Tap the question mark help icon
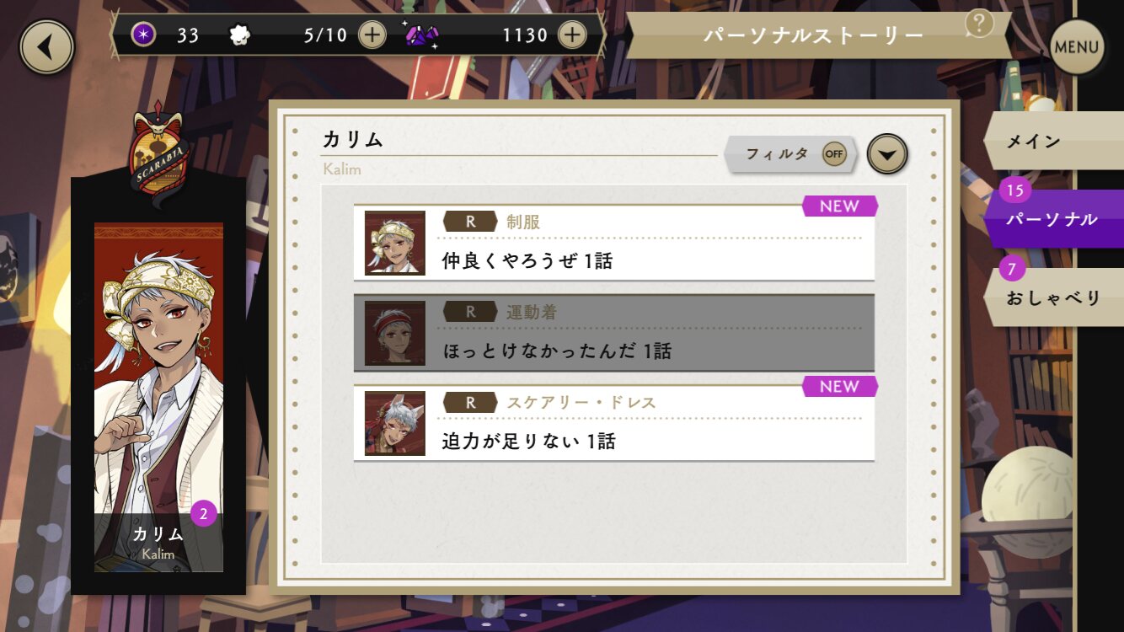Screen dimensions: 1124x632 pyautogui.click(x=979, y=24)
